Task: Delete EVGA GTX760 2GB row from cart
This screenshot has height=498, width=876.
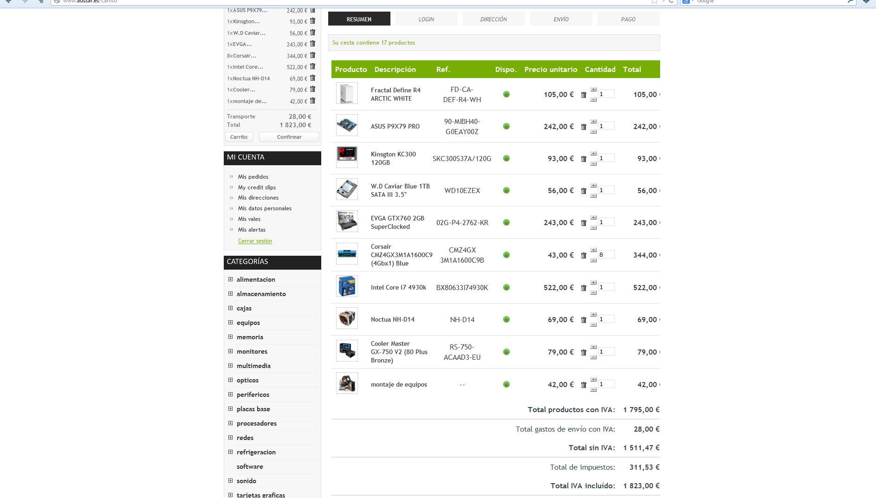Action: point(584,223)
